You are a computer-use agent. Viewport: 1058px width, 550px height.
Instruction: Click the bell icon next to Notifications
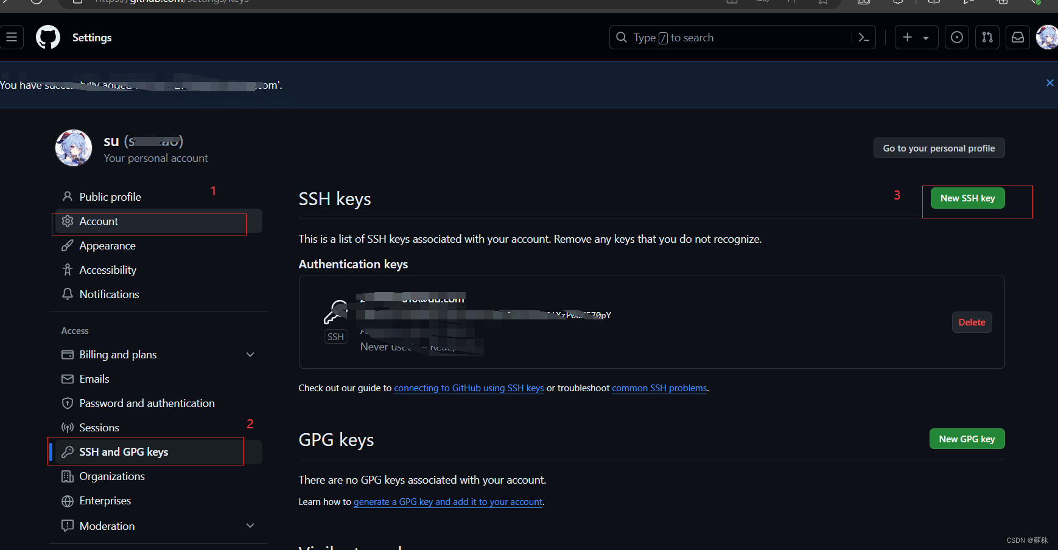click(x=68, y=294)
